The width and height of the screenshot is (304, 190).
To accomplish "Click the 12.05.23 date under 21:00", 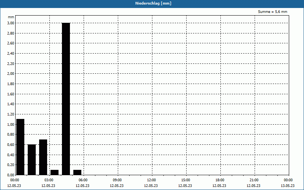I will (x=253, y=186).
